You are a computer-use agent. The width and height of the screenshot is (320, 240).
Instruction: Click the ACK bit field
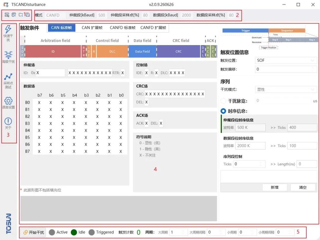(x=146, y=123)
